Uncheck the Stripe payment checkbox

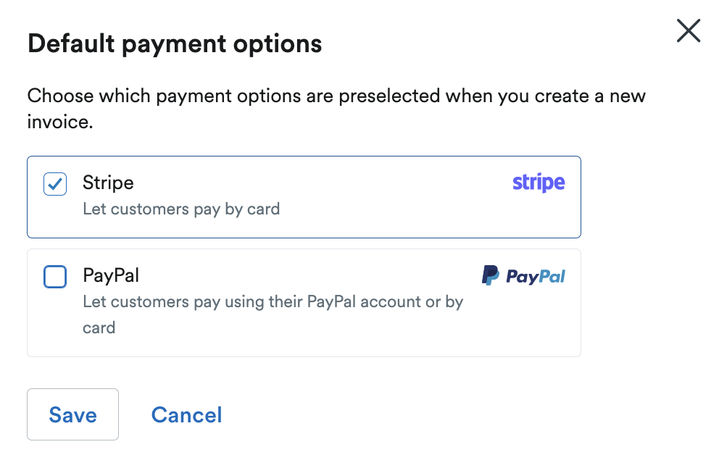(x=54, y=184)
